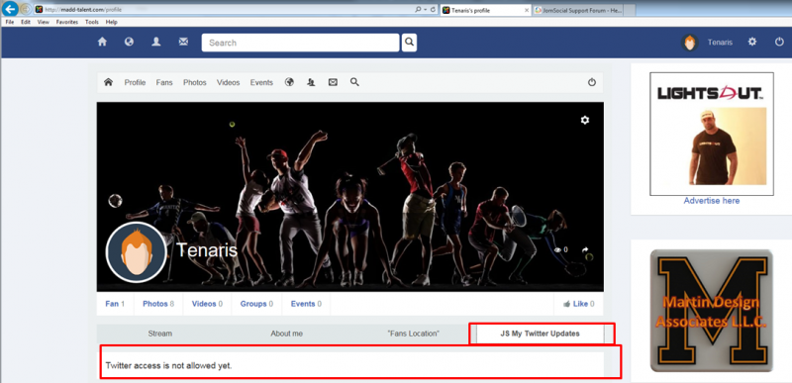This screenshot has width=792, height=383.
Task: Open Events in the profile toolbar
Action: 261,82
